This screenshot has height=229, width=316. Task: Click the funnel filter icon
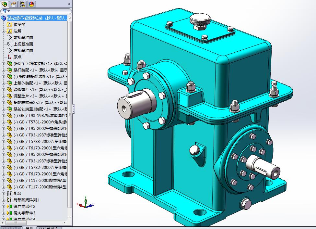pos(5,11)
